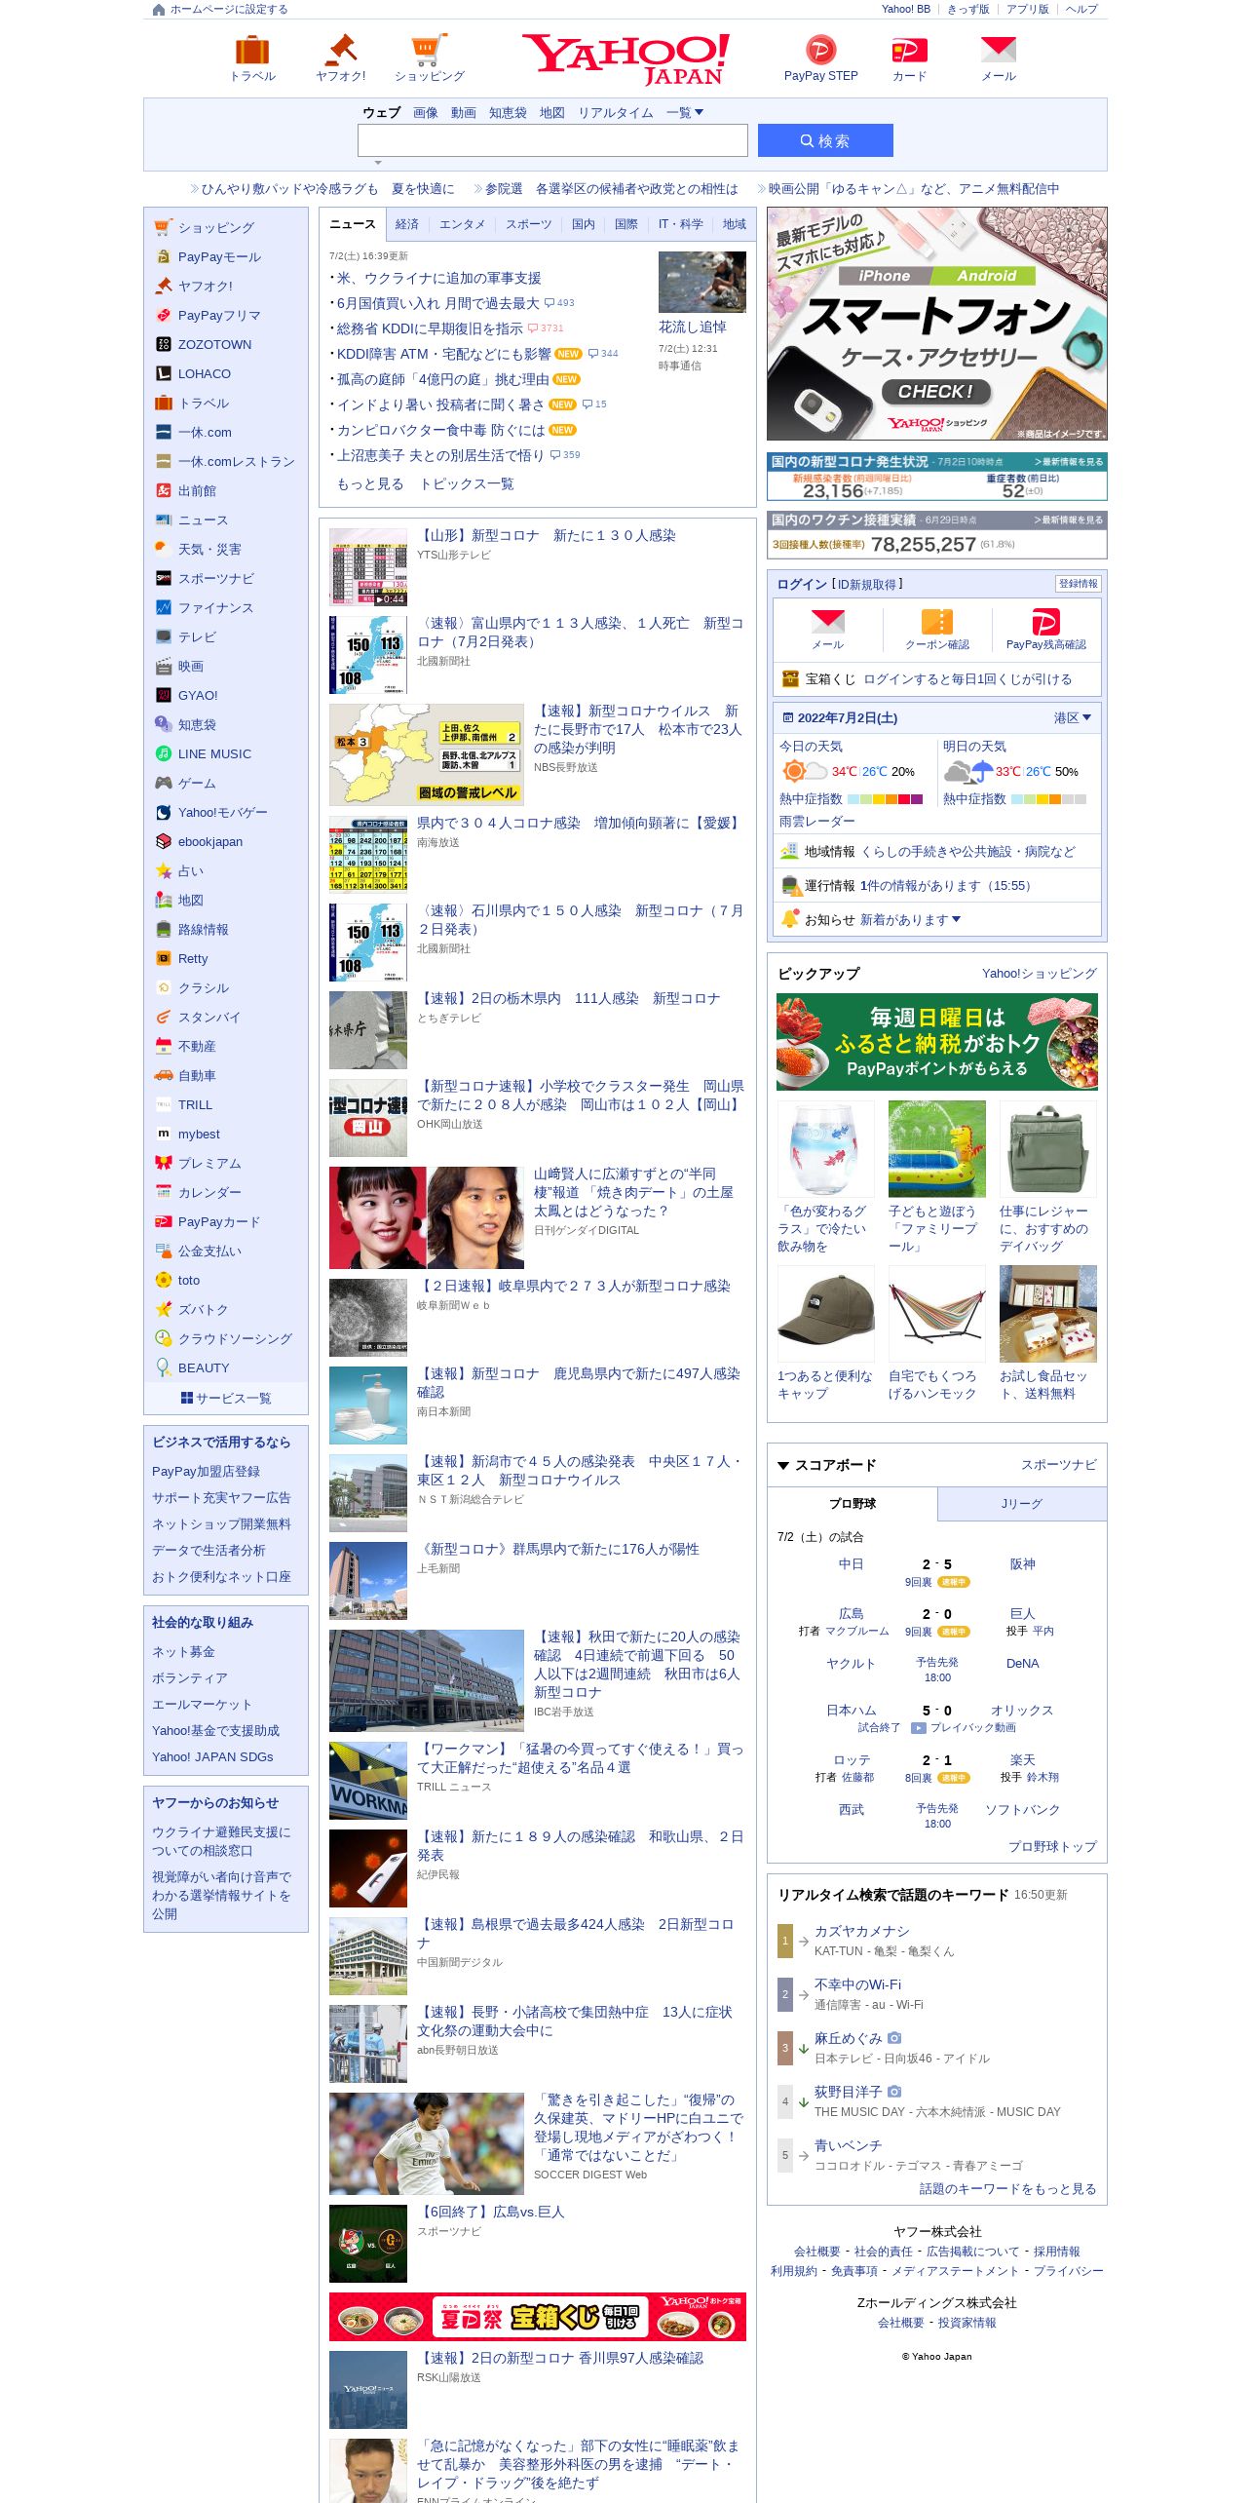This screenshot has height=2503, width=1251.
Task: Open the トラベル suitcase icon in header
Action: tap(252, 50)
